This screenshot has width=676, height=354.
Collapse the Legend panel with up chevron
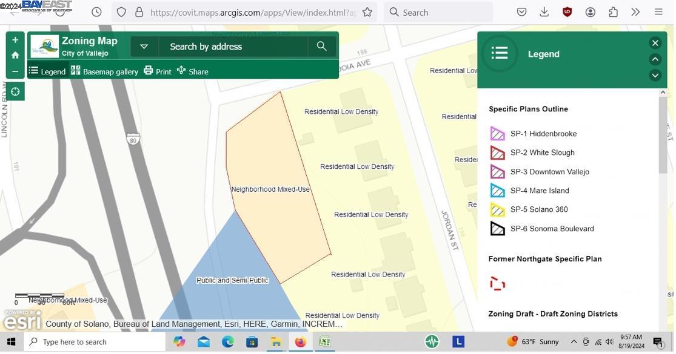tap(655, 59)
